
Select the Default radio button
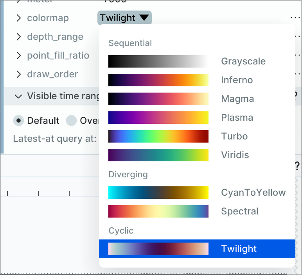(18, 120)
